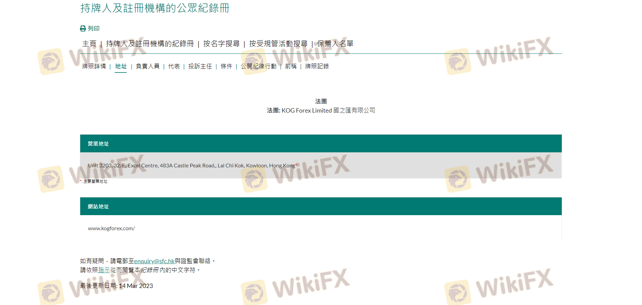Viewport: 642px width, 305px height.
Task: Open 按名字搜尋 search link
Action: pos(221,44)
